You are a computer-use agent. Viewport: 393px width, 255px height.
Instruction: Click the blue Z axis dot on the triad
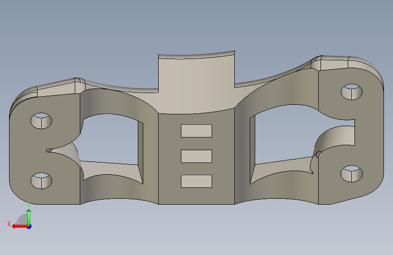click(x=29, y=226)
